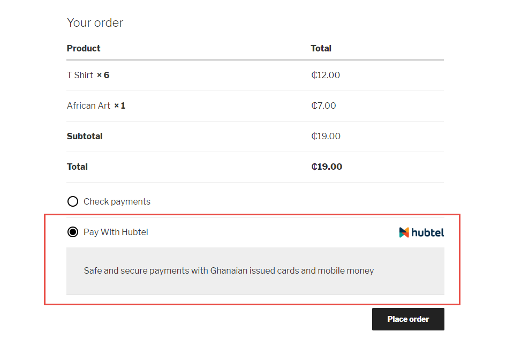Click the Check payments label
The image size is (506, 339).
click(x=117, y=202)
